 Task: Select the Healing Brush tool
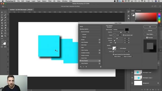pos(2,20)
